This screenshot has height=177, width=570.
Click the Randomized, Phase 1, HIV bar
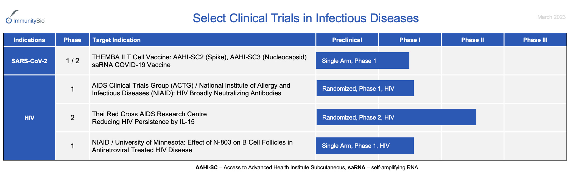pos(365,88)
